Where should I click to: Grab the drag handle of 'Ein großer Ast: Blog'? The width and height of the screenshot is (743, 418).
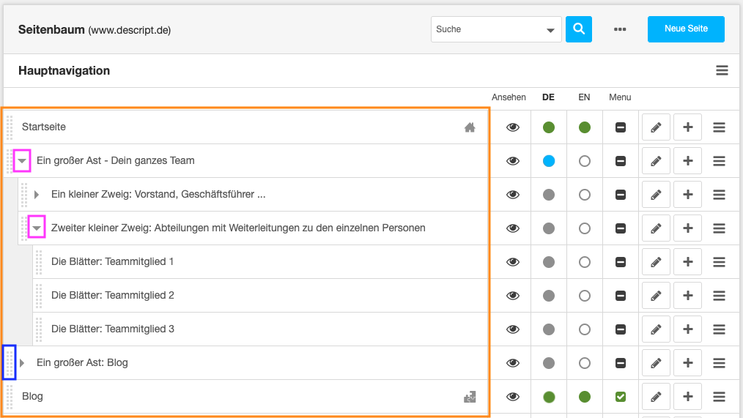(10, 362)
